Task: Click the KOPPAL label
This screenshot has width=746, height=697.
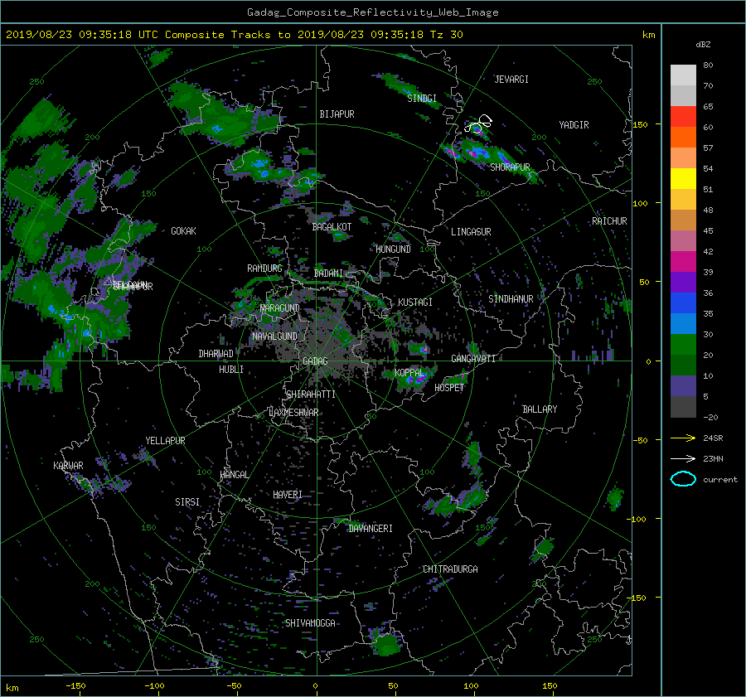Action: [409, 373]
